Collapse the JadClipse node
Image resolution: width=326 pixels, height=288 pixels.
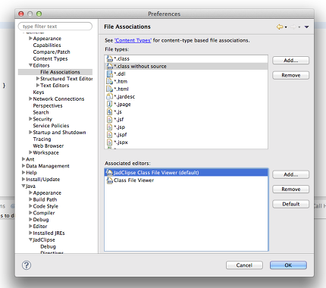[30, 239]
